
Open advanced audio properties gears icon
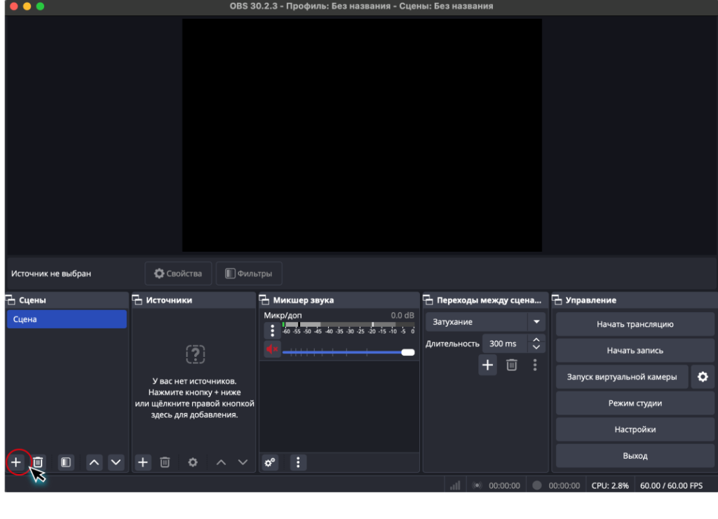click(x=270, y=462)
